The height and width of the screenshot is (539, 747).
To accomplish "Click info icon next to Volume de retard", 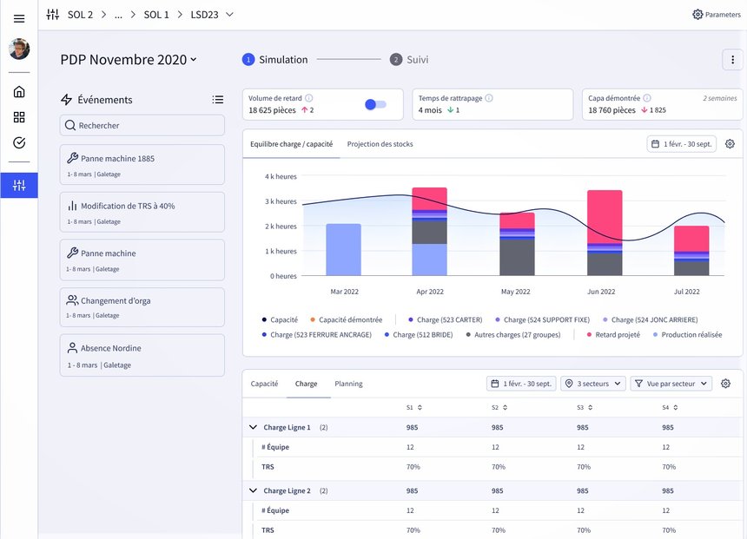I will pyautogui.click(x=309, y=98).
